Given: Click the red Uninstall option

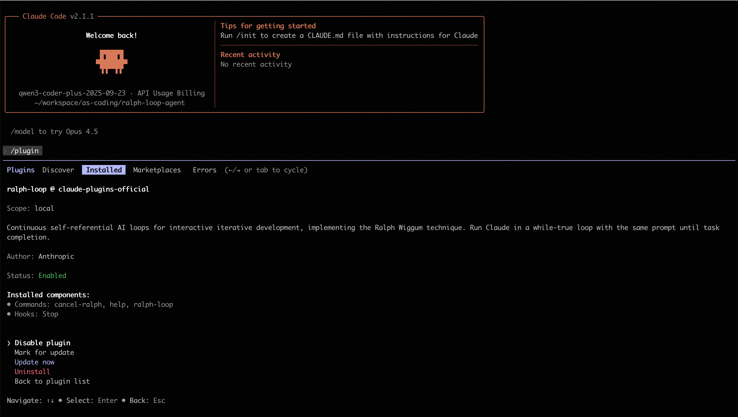Looking at the screenshot, I should pos(32,372).
